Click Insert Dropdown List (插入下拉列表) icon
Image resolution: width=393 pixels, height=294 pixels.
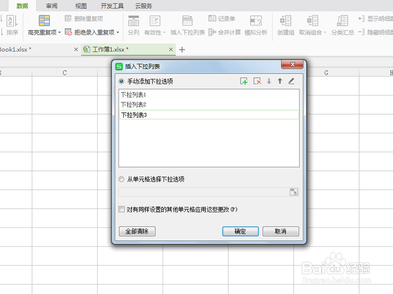point(188,21)
